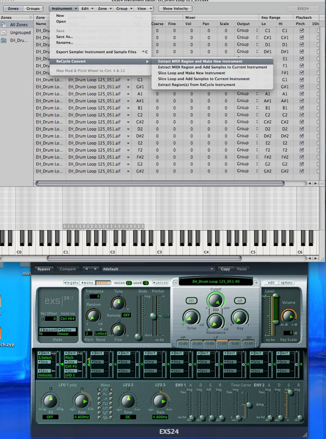Click the filter Cutoff knob
Image resolution: width=326 pixels, height=439 pixels.
point(216,300)
